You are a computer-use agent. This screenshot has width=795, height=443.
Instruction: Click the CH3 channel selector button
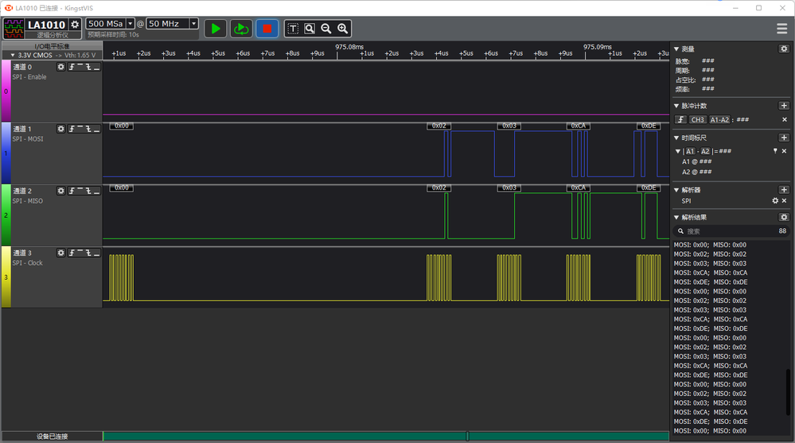pyautogui.click(x=698, y=119)
